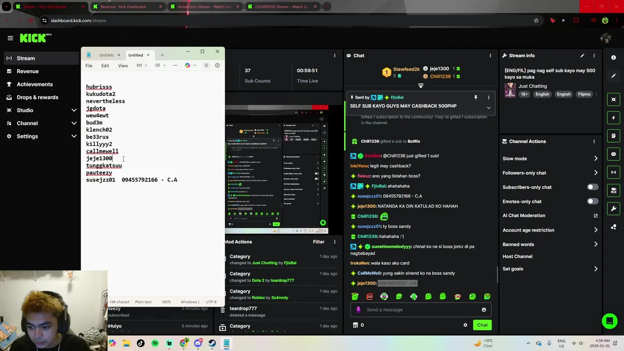Viewport: 624px width, 351px height.
Task: Switch to ArmelDoto Stream browser tab
Action: pyautogui.click(x=204, y=7)
